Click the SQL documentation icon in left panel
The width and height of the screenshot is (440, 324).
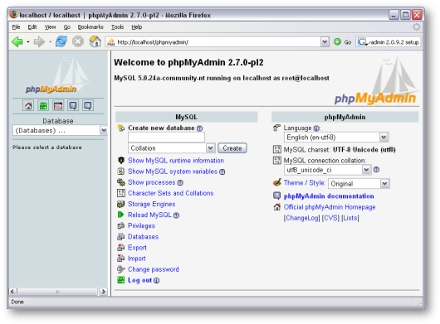[88, 106]
